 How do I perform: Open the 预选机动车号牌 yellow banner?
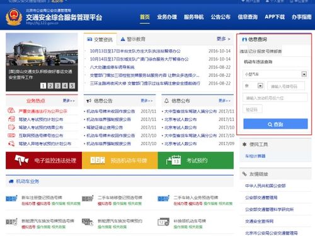tap(120, 160)
